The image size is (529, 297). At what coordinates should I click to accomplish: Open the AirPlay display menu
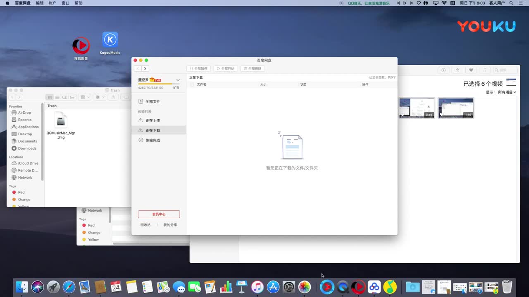[x=436, y=3]
